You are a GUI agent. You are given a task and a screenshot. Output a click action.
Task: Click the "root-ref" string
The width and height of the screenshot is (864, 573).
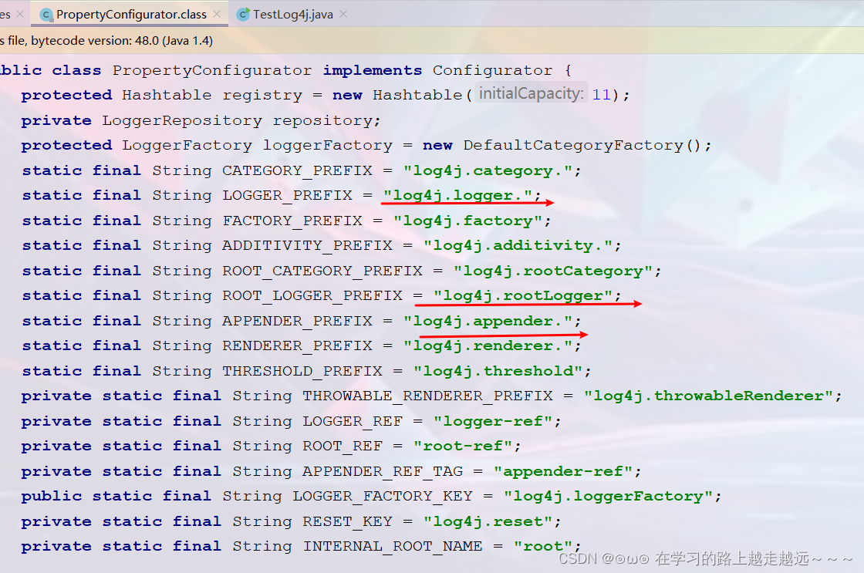point(463,447)
